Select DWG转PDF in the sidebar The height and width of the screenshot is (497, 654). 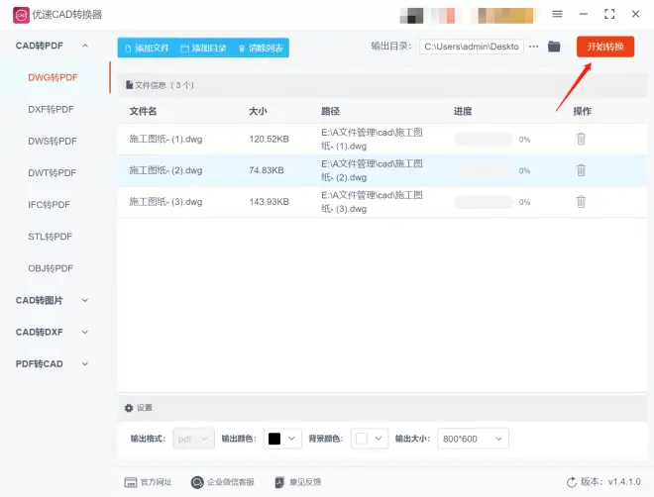click(53, 77)
